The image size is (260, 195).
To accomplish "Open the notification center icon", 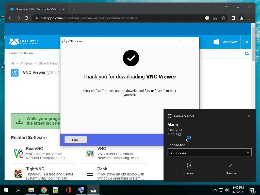I will [x=252, y=190].
